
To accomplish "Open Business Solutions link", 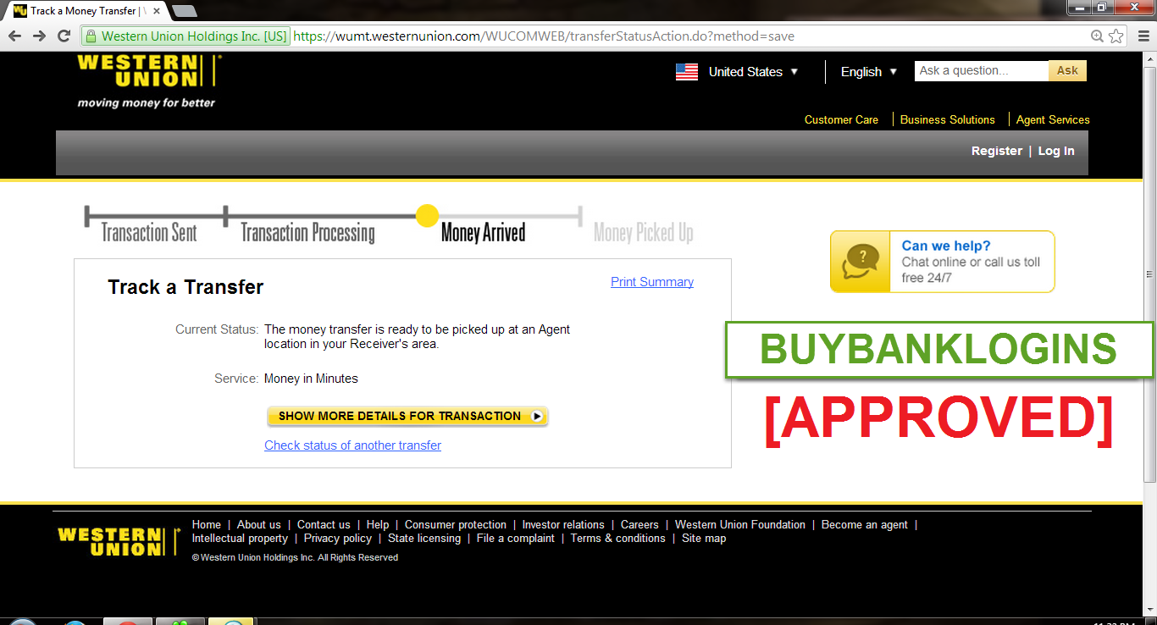I will (947, 119).
